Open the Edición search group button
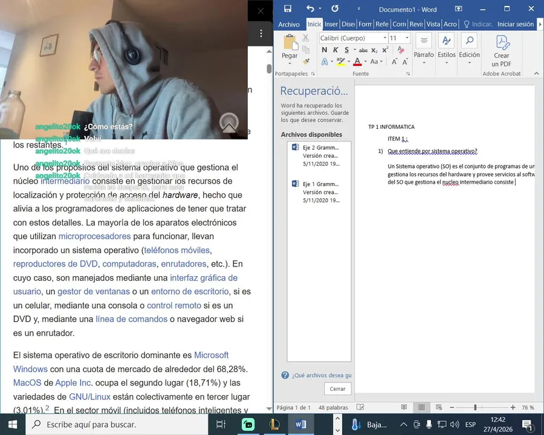544x435 pixels. tap(470, 49)
